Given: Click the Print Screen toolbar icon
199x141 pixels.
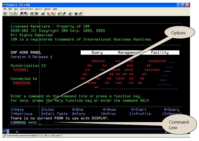Looking at the screenshot, I should pyautogui.click(x=5, y=14).
